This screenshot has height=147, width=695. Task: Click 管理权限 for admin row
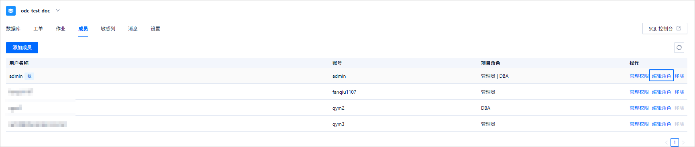pyautogui.click(x=639, y=76)
